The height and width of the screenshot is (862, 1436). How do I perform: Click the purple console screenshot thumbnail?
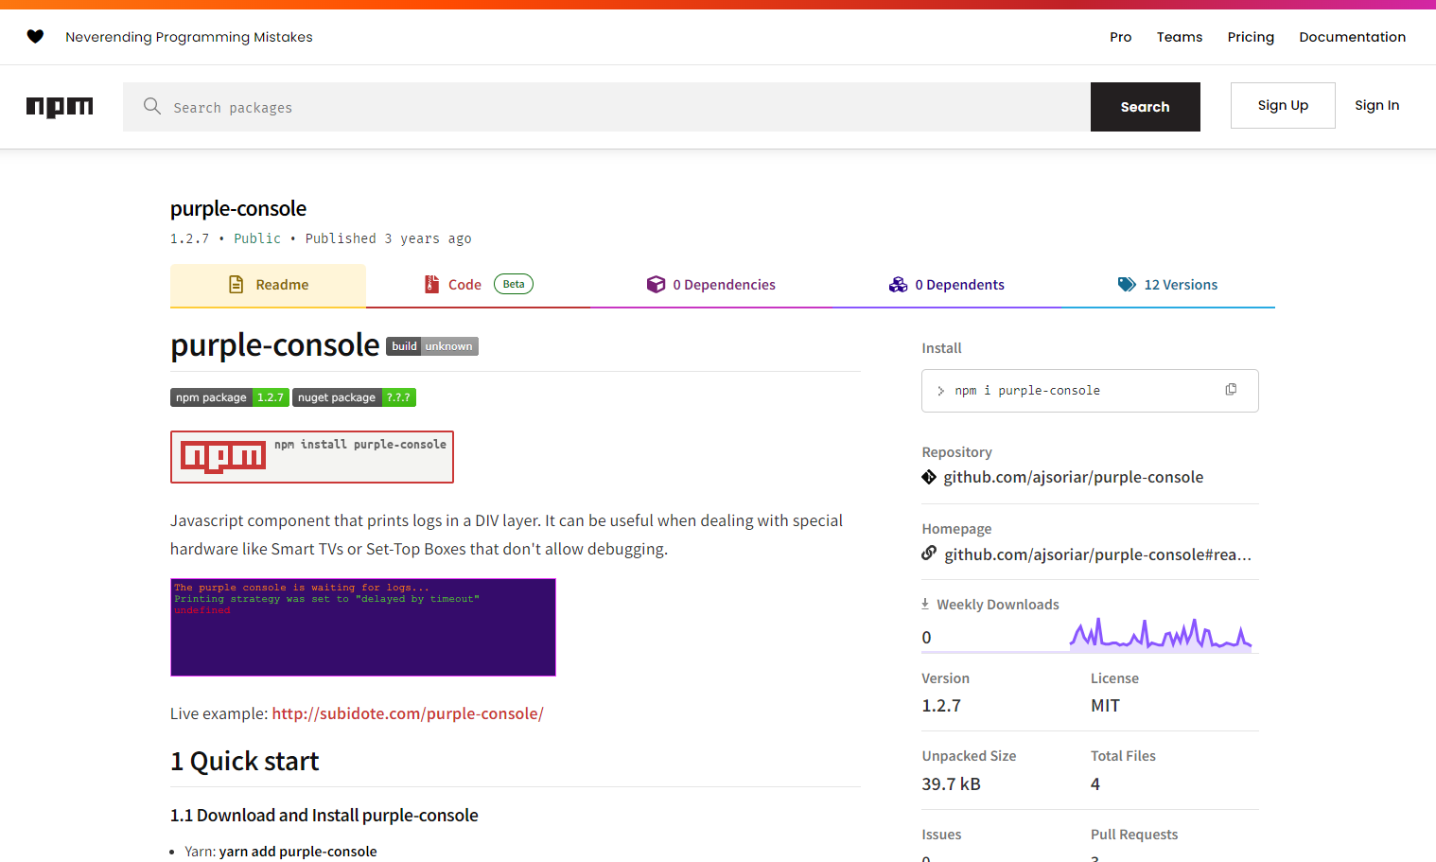pyautogui.click(x=363, y=627)
